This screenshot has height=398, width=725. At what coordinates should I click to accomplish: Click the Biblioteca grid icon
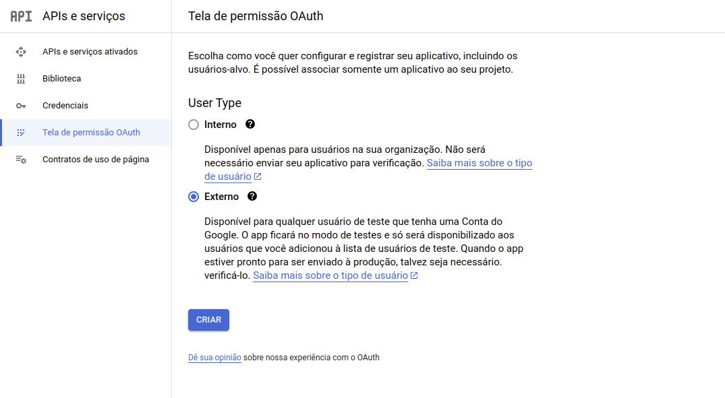[21, 79]
